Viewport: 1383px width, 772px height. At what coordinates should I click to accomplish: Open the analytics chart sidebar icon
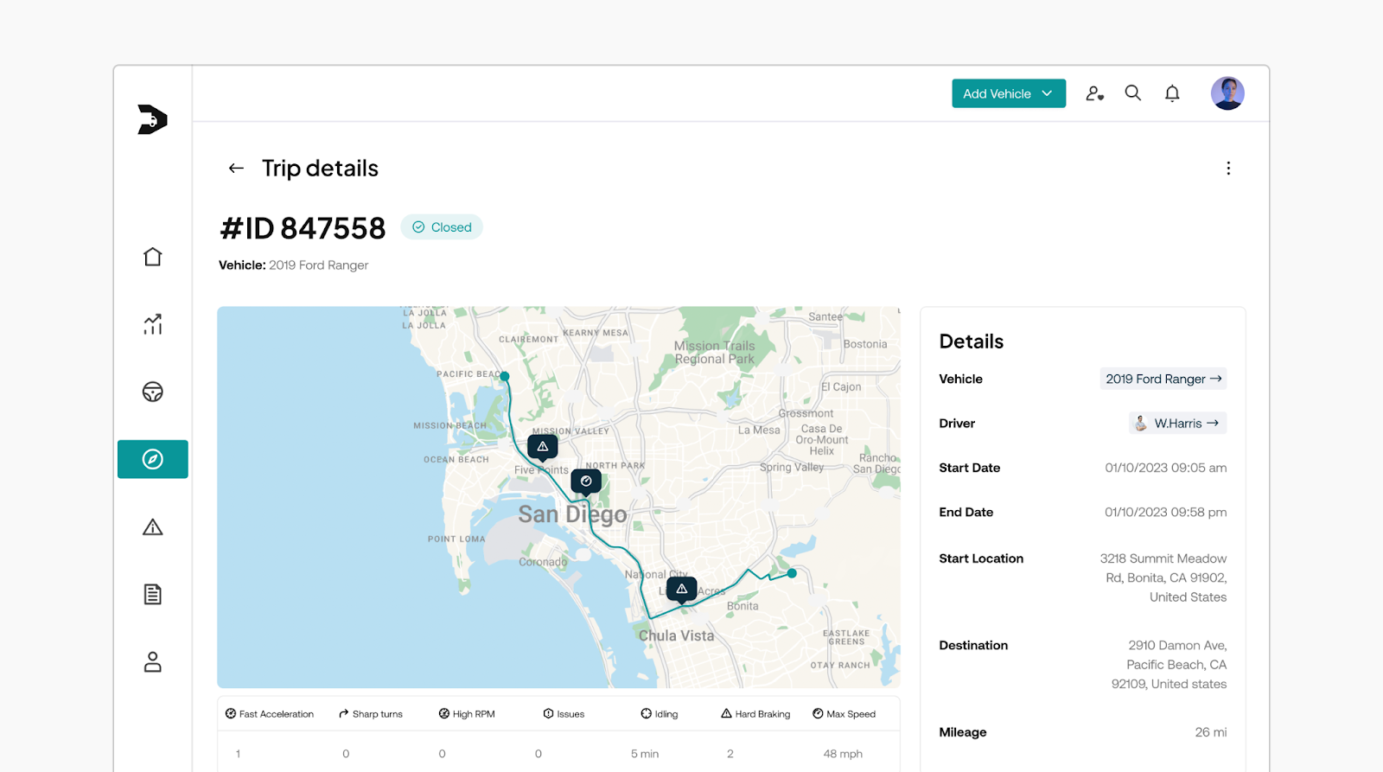152,324
